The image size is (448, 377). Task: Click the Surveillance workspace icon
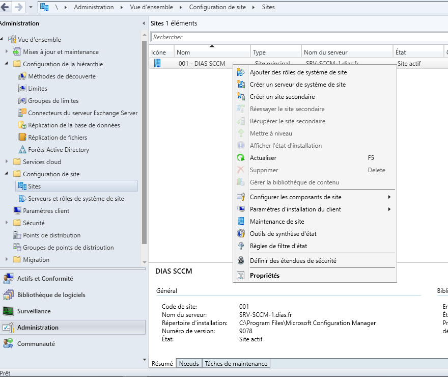tap(8, 311)
